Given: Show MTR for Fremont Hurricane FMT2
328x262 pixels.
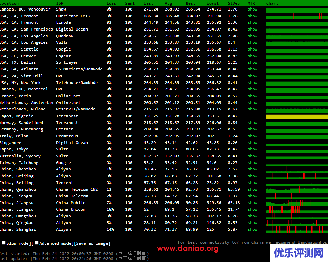Looking at the screenshot, I should coord(252,16).
